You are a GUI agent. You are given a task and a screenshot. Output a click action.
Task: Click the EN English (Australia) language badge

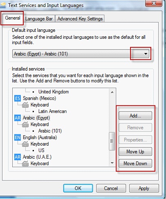coord(18,137)
